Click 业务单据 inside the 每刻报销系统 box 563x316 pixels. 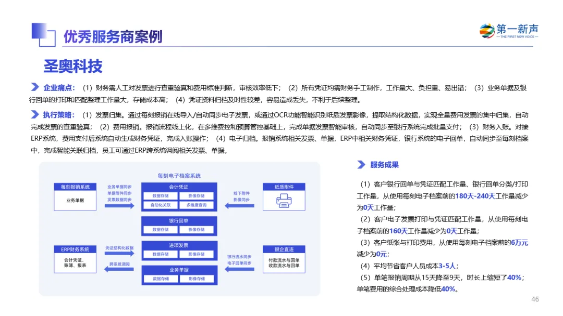click(75, 201)
